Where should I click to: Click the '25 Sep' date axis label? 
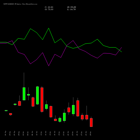tap(10, 133)
